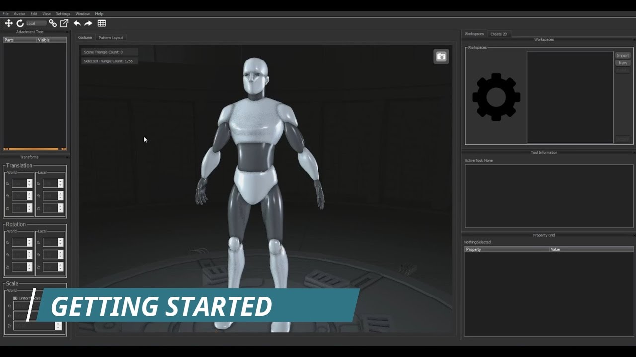
Task: Click the Undo arrow icon
Action: [77, 23]
